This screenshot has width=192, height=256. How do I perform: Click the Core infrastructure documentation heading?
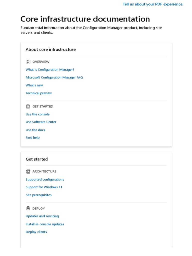click(x=85, y=19)
